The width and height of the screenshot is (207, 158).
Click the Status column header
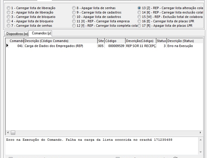click(x=161, y=41)
